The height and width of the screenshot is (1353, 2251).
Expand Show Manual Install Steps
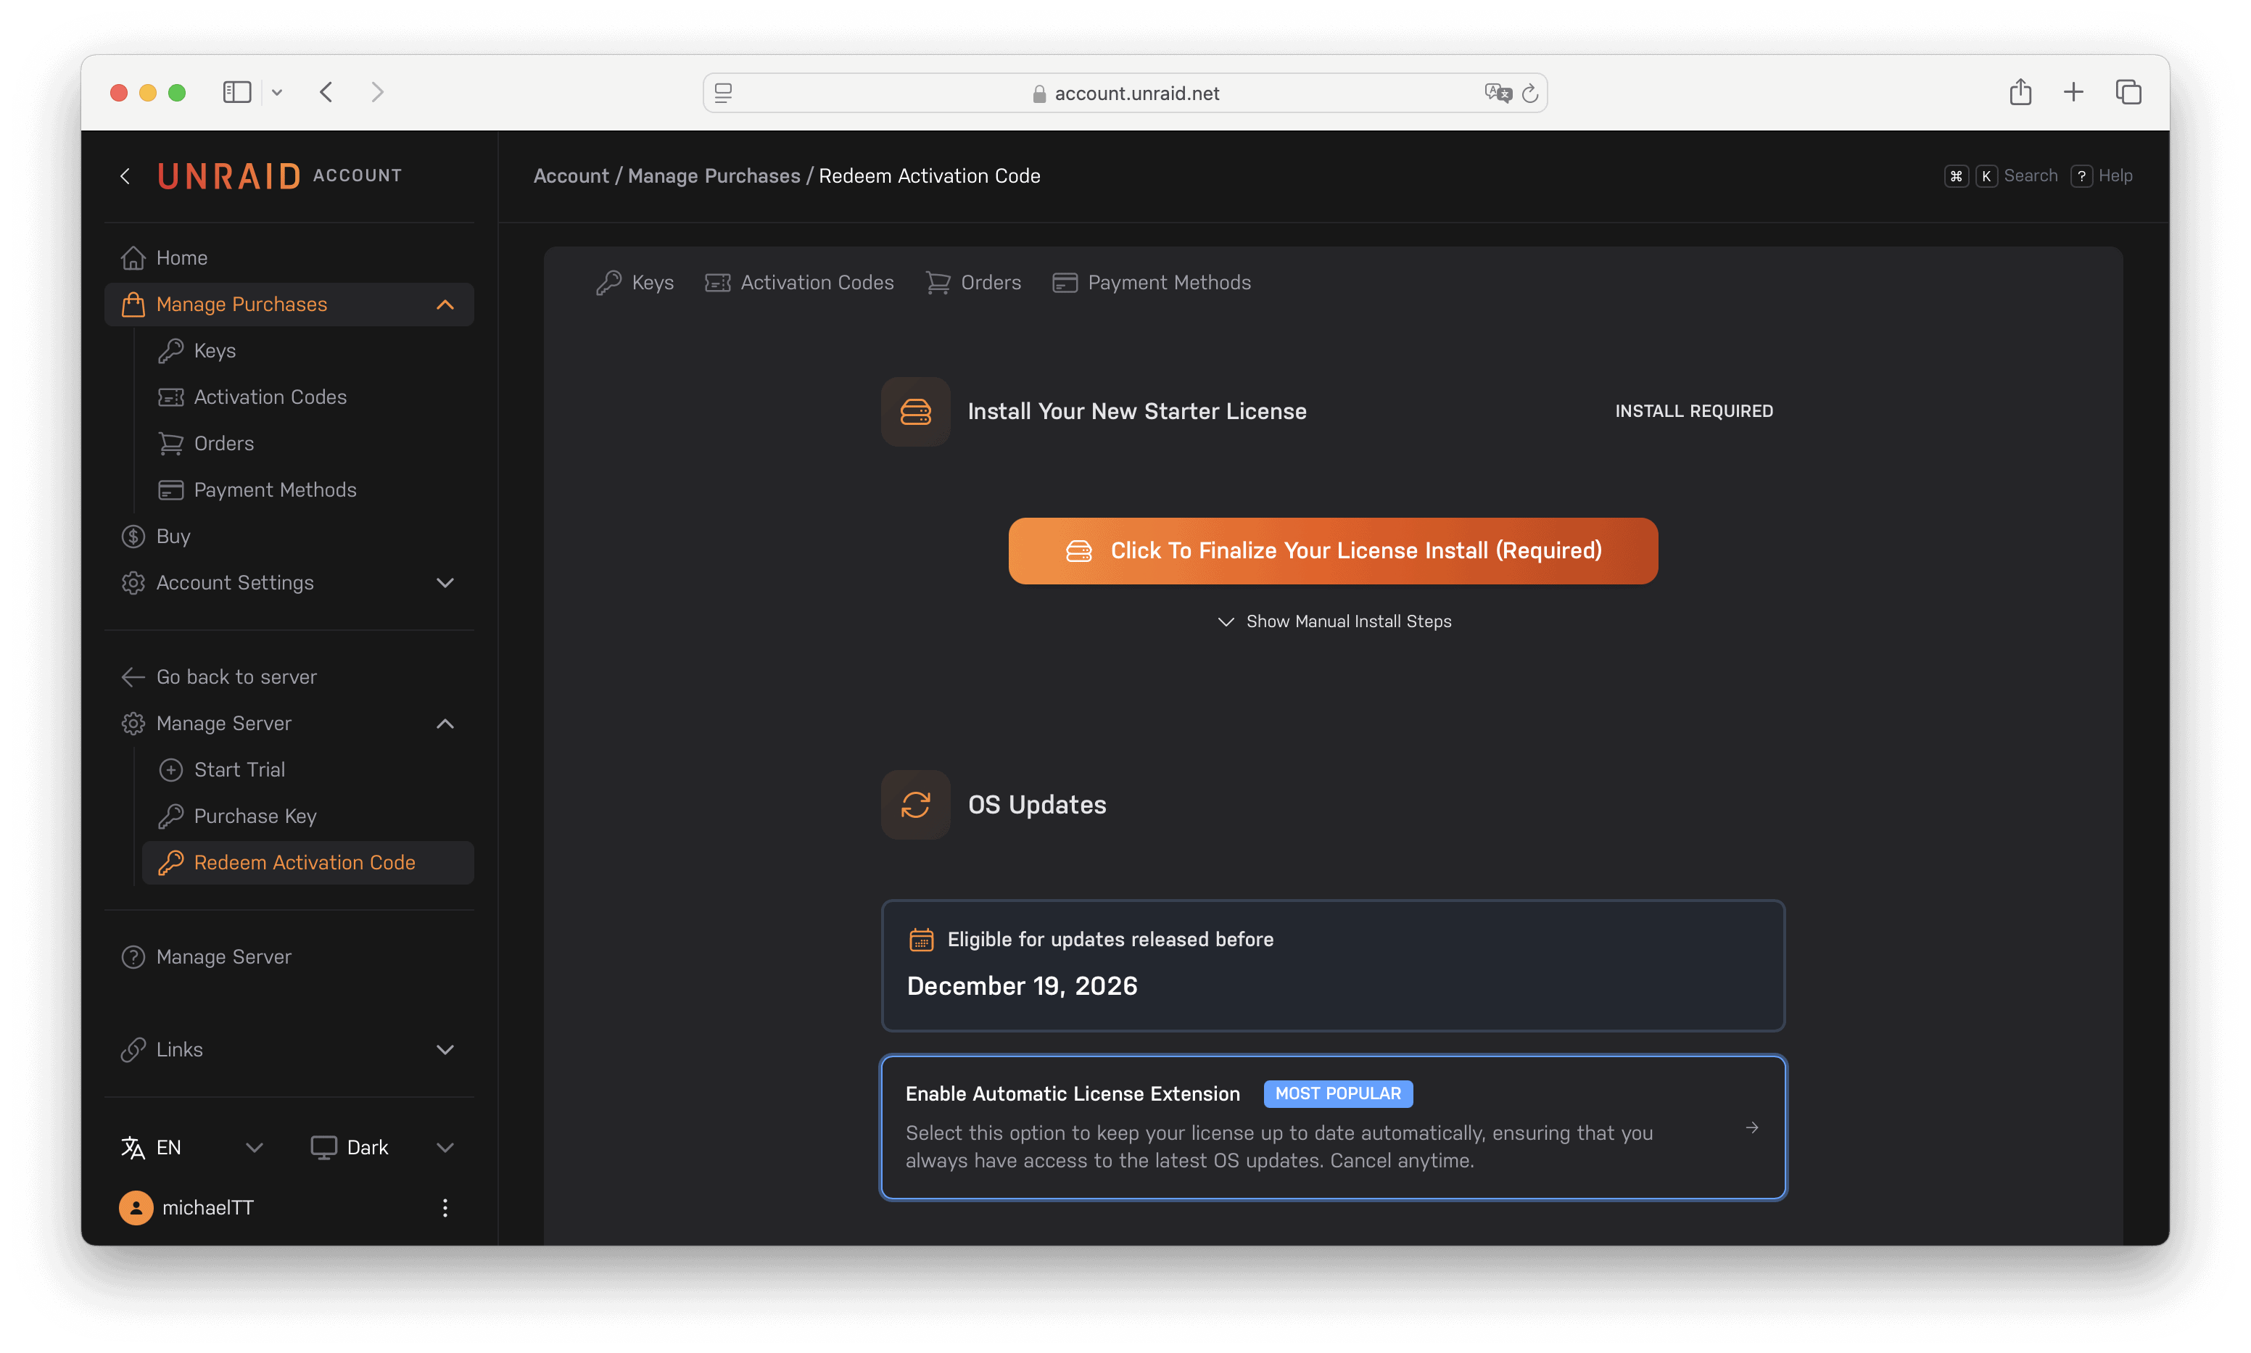point(1334,621)
